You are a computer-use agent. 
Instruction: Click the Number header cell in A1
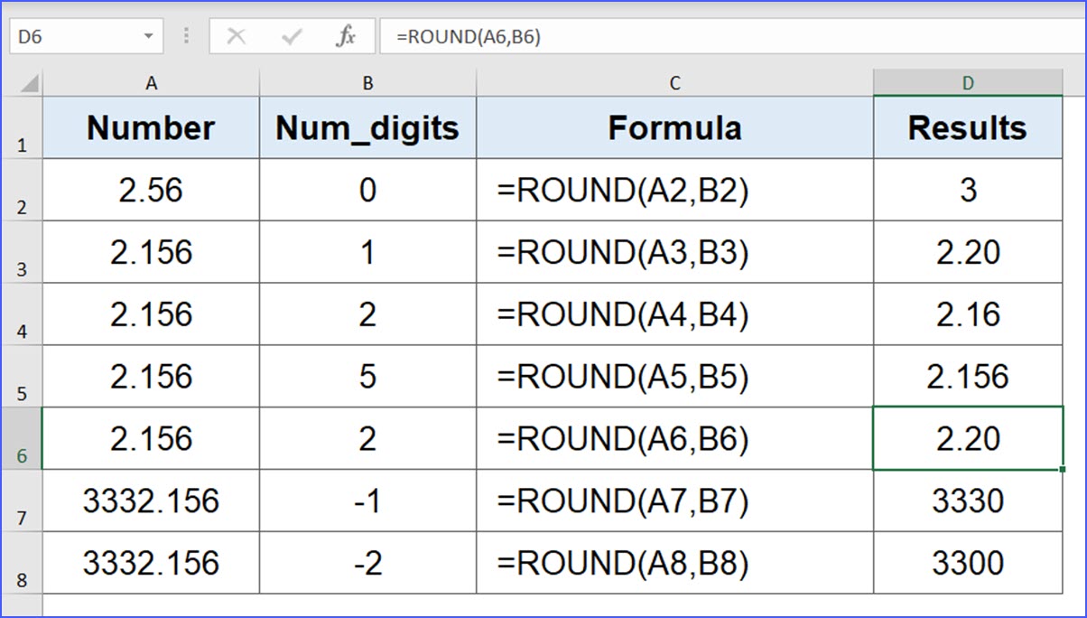click(151, 128)
